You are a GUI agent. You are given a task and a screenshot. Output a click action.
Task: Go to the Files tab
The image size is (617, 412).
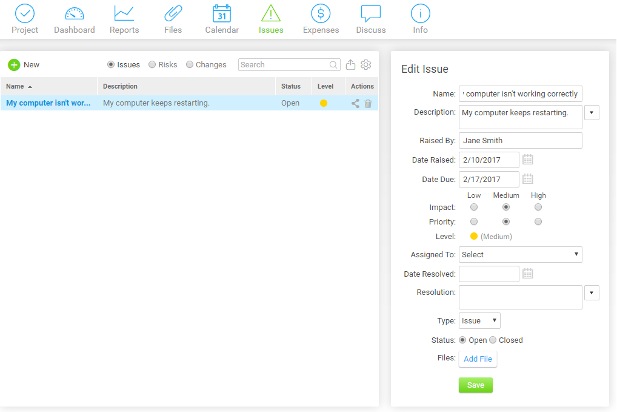173,19
